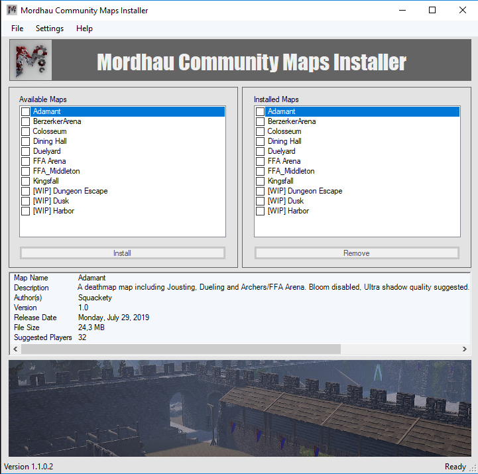Check Adamant in Available Maps
Screen dimensions: 478x474
tap(26, 111)
